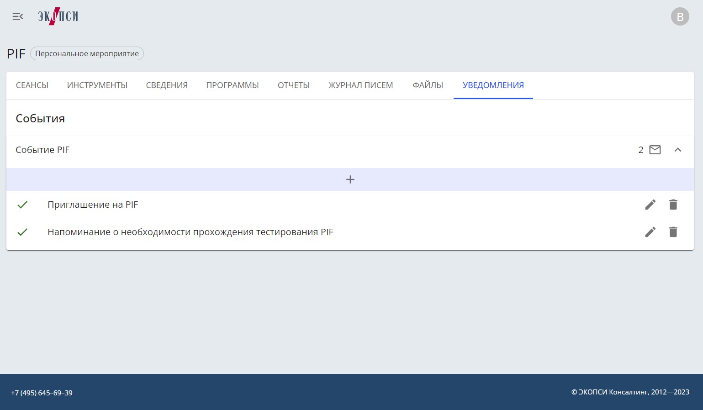Viewport: 703px width, 410px height.
Task: Open the ФАЙЛЫ tab
Action: click(428, 85)
